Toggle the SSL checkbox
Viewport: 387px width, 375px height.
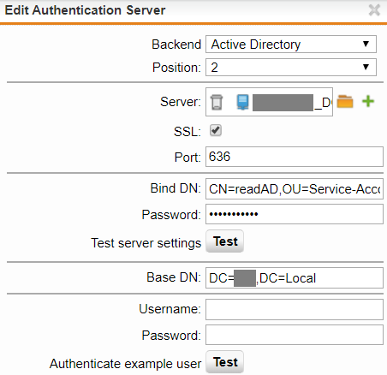coord(216,131)
